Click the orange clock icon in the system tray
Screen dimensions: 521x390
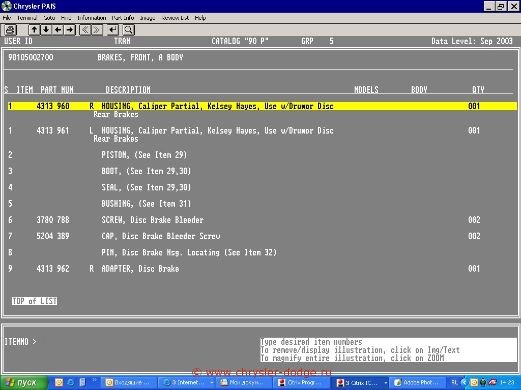(x=474, y=383)
